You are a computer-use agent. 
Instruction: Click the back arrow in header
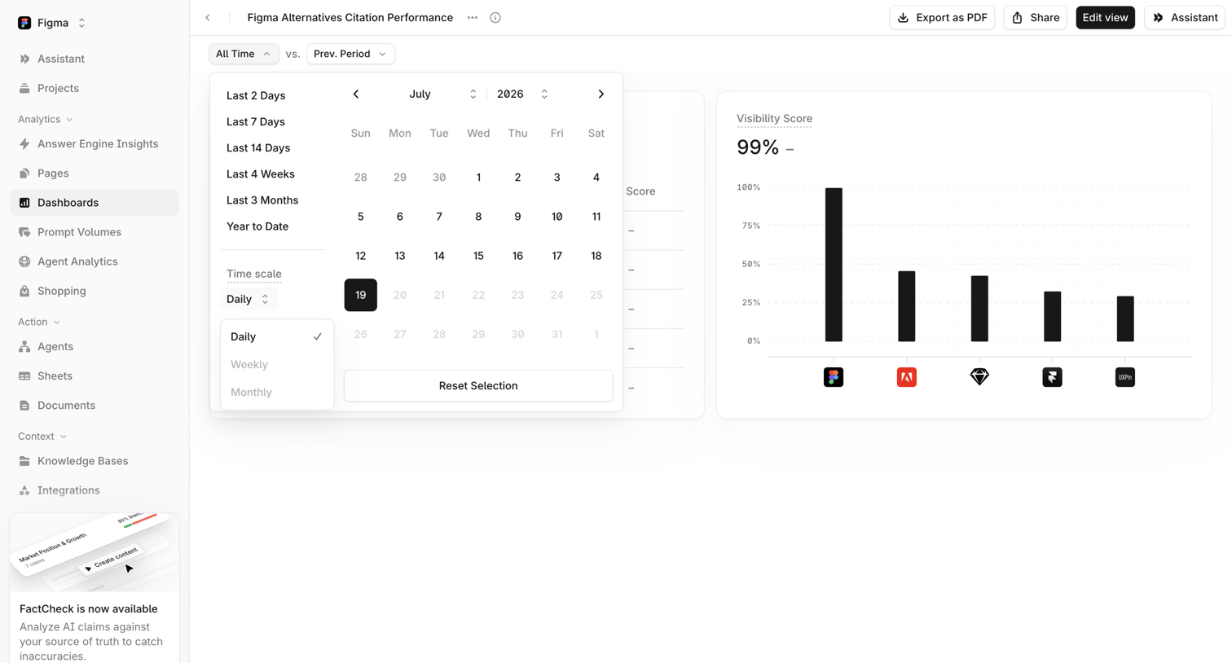(x=208, y=18)
